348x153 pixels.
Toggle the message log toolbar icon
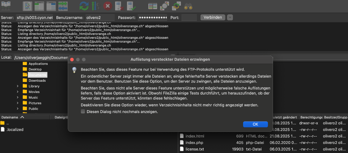27,6
